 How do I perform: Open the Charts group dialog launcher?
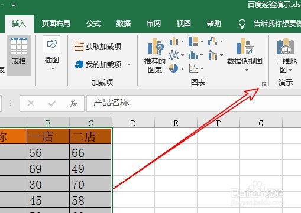[264, 84]
